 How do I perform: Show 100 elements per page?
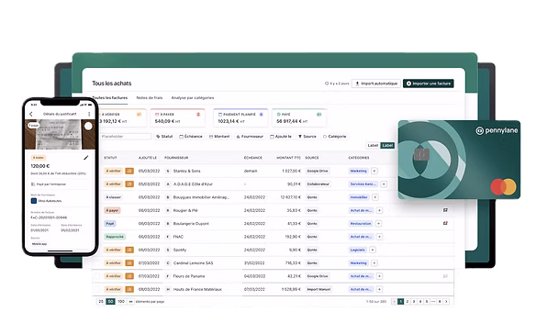[121, 302]
